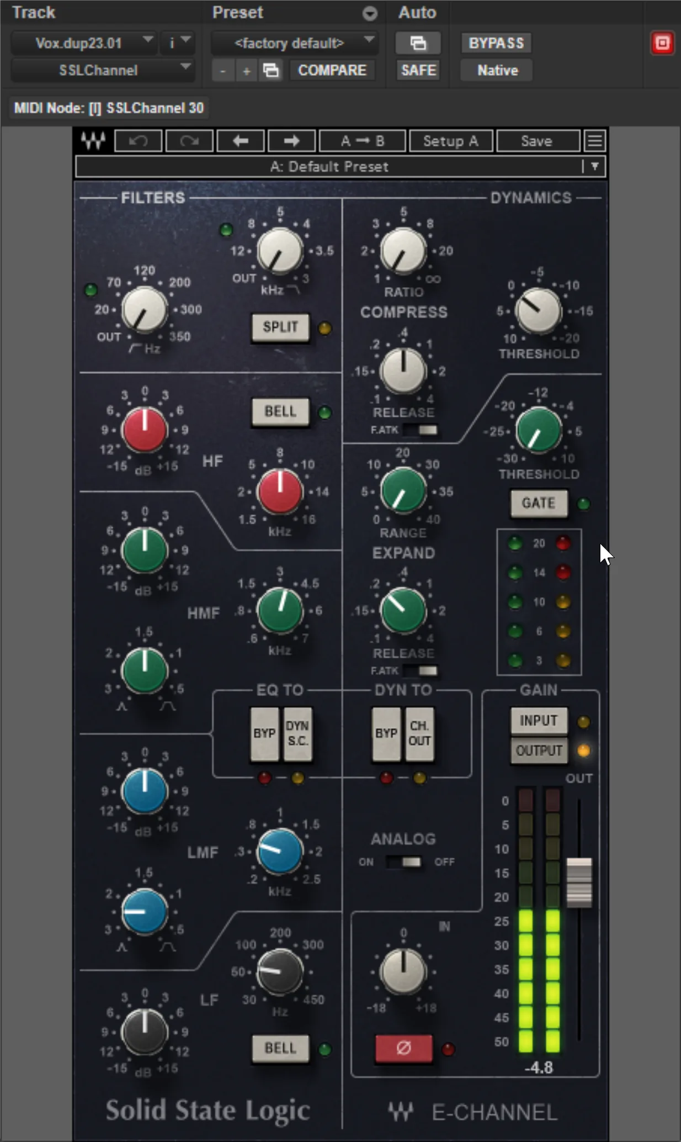Toggle the compressor F.ATK switch

pos(421,430)
